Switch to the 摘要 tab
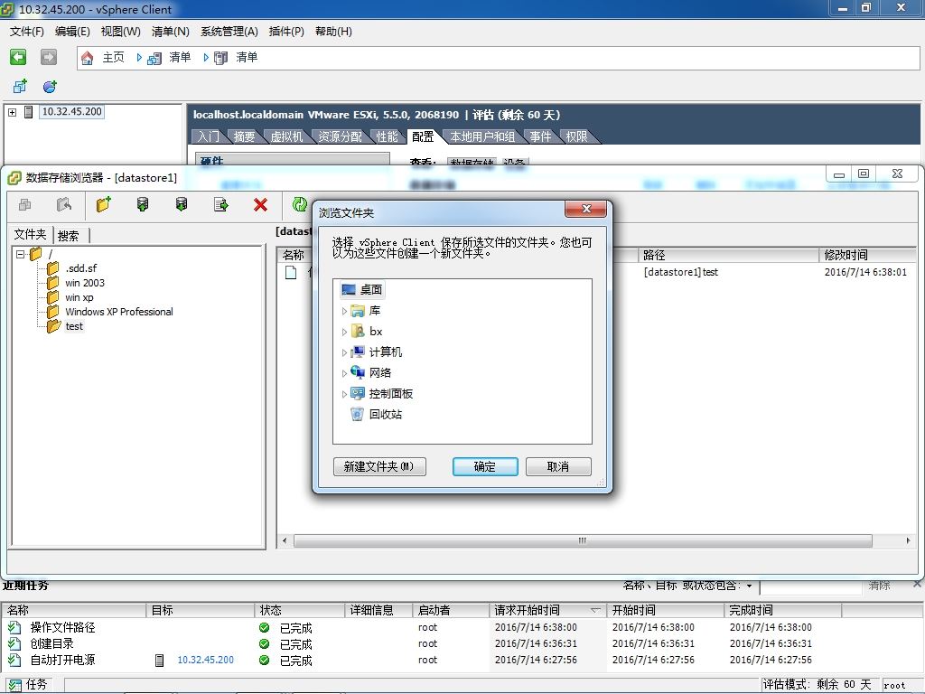Viewport: 925px width, 694px height. pos(244,137)
